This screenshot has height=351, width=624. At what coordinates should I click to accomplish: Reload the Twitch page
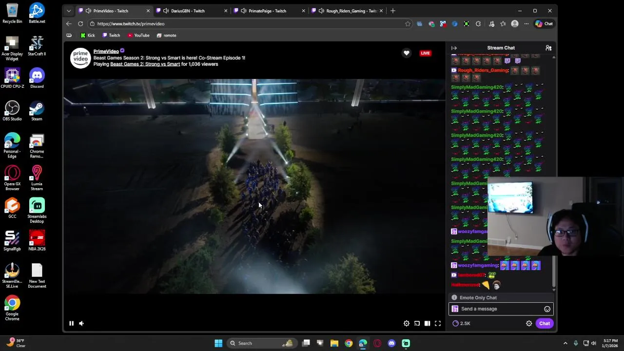(80, 23)
